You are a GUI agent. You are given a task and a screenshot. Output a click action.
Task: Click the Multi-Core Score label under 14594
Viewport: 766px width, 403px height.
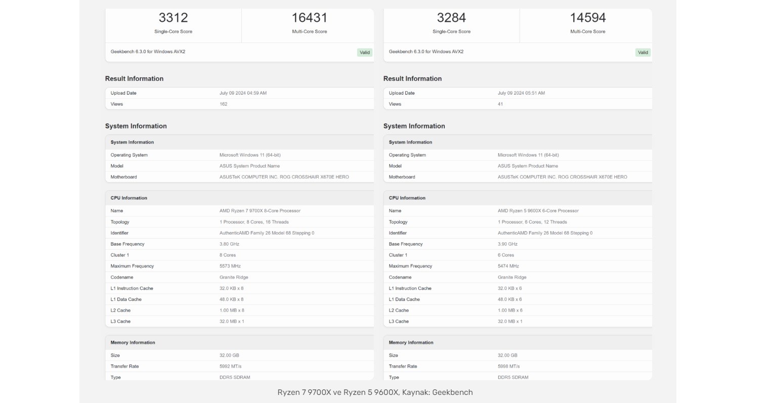pyautogui.click(x=587, y=31)
